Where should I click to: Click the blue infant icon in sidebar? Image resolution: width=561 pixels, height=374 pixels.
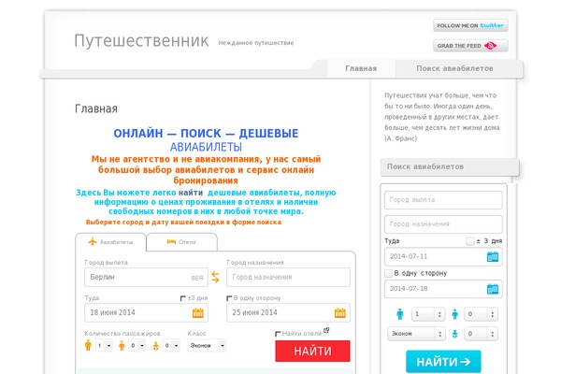[x=454, y=334]
